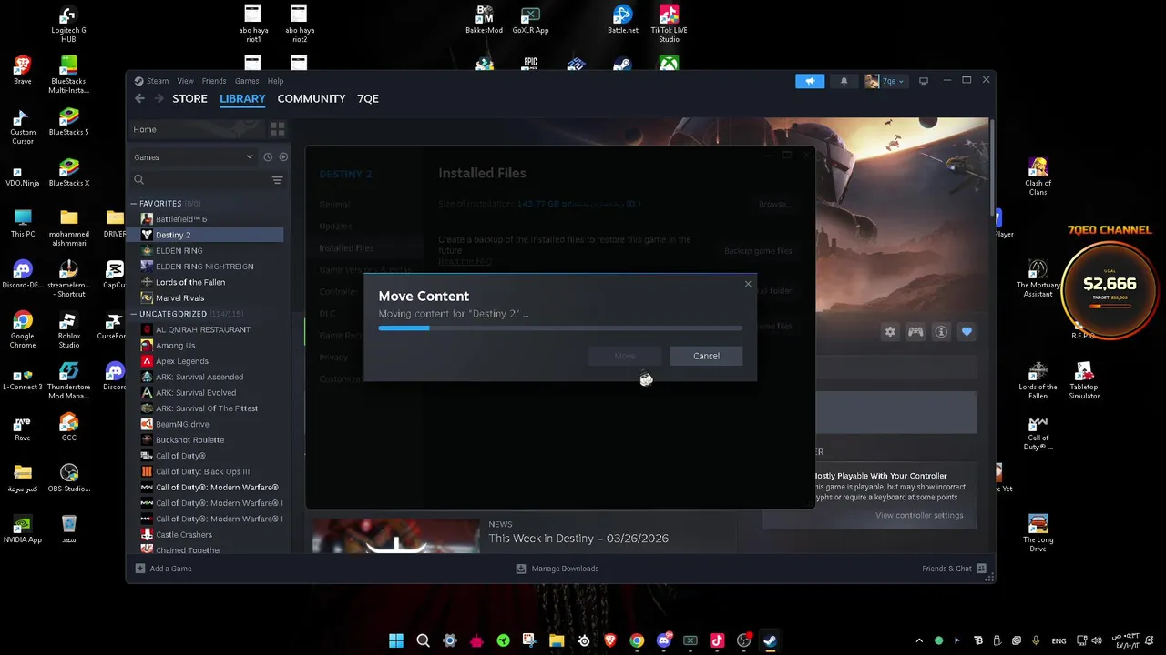Open the library advanced filter icon
Viewport: 1166px width, 655px height.
point(278,180)
